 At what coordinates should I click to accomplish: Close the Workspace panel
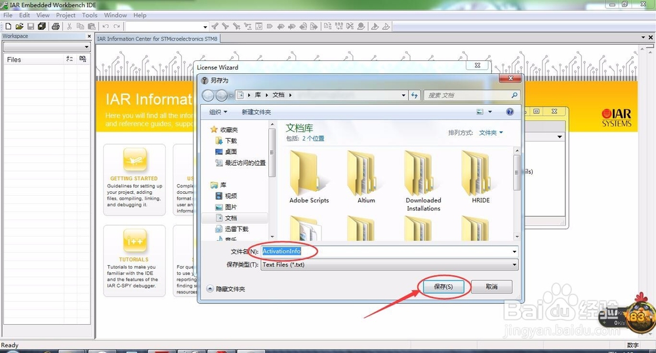(x=89, y=36)
